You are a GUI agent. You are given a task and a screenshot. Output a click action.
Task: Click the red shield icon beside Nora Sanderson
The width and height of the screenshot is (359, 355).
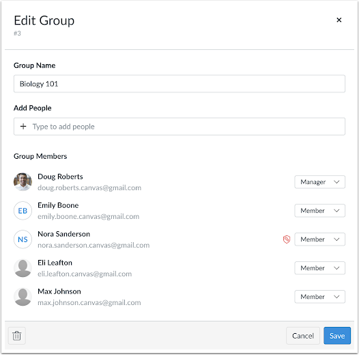[287, 239]
